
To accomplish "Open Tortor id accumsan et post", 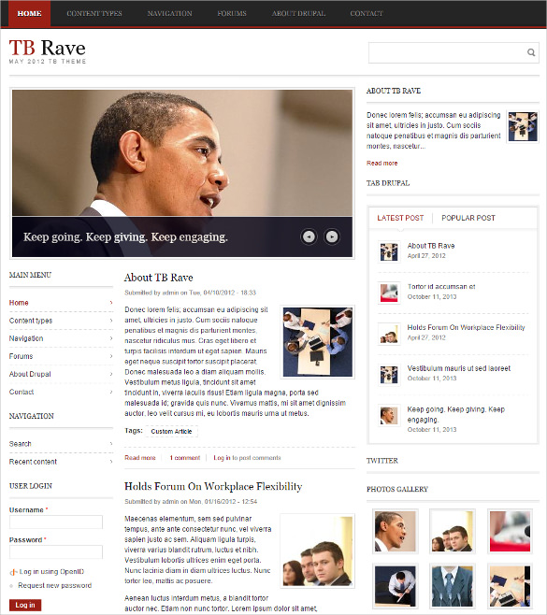I will (x=441, y=286).
